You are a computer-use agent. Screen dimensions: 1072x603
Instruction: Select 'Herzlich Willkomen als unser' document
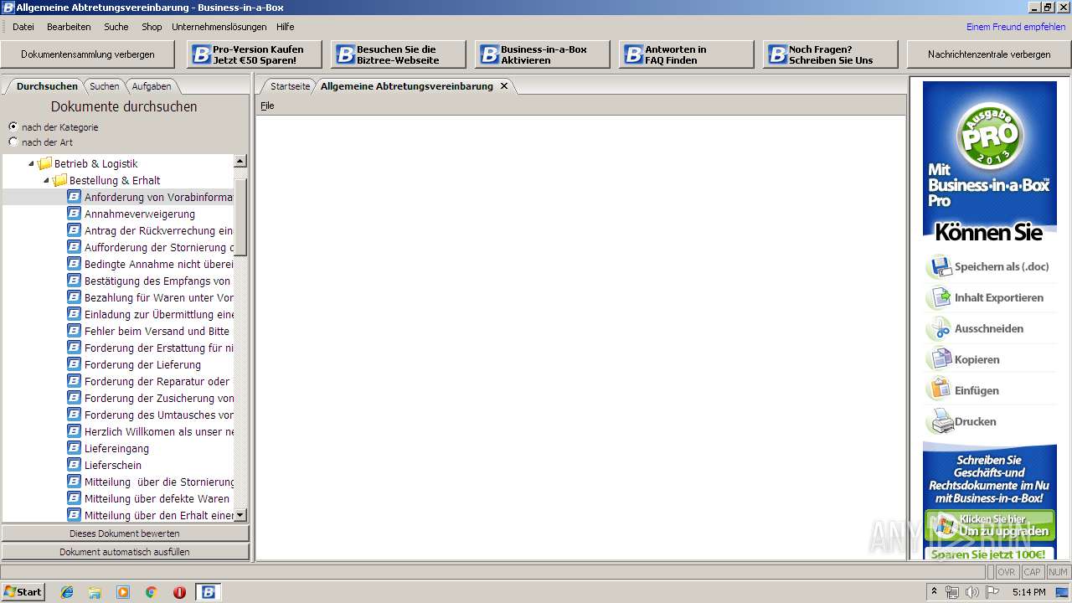pyautogui.click(x=158, y=431)
